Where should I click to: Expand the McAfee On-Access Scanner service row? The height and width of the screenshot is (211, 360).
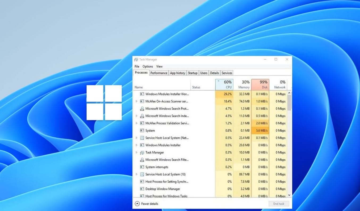point(137,101)
